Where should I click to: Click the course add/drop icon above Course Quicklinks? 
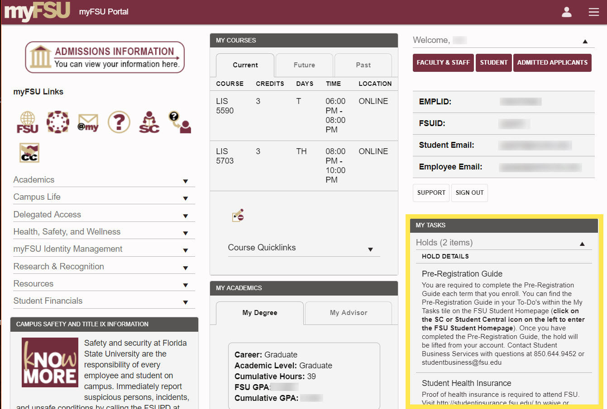pos(238,216)
